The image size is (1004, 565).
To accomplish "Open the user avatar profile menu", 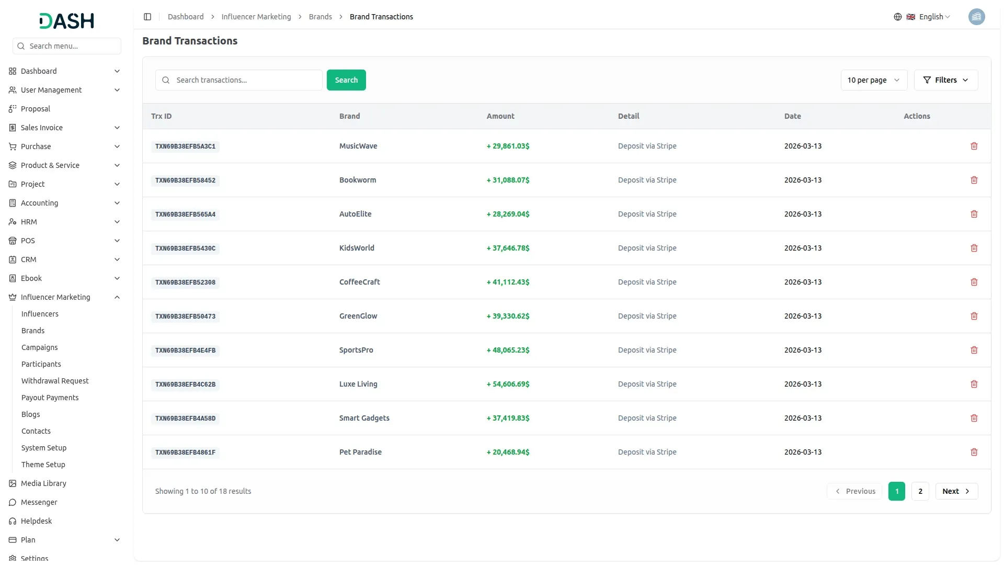I will (x=976, y=17).
